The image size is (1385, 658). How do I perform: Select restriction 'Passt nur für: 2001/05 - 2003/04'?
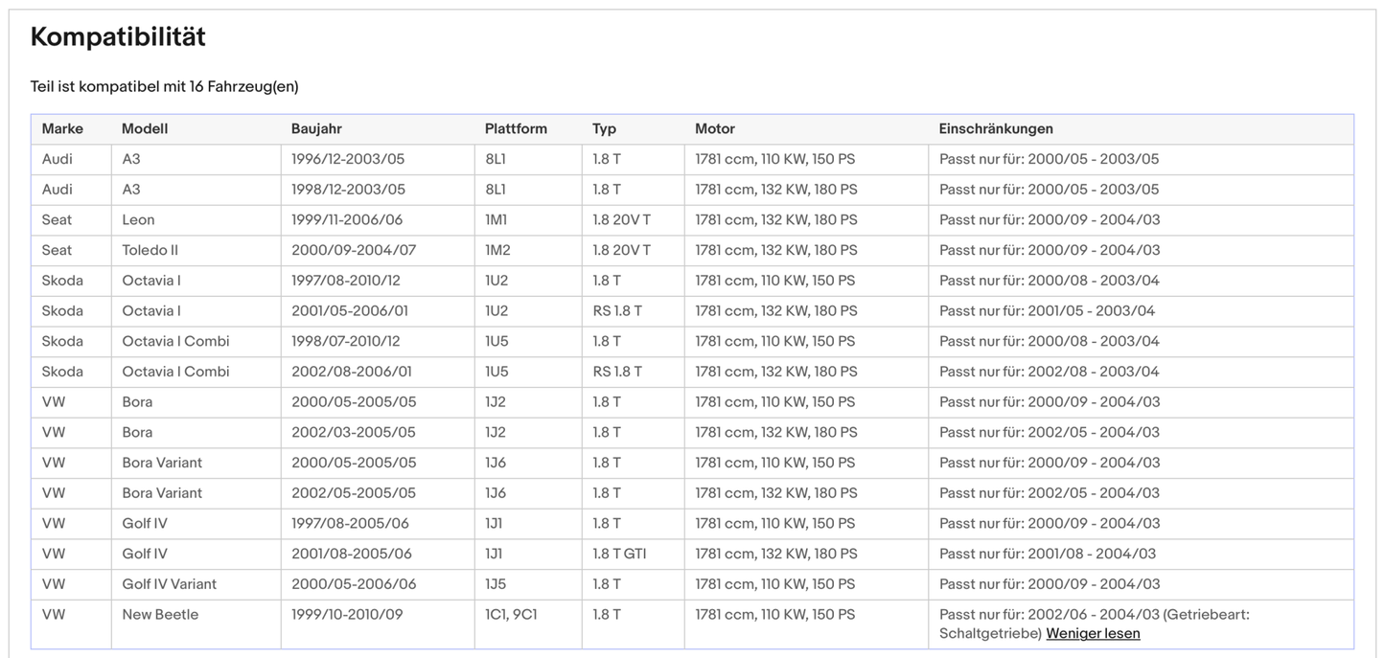[1047, 310]
